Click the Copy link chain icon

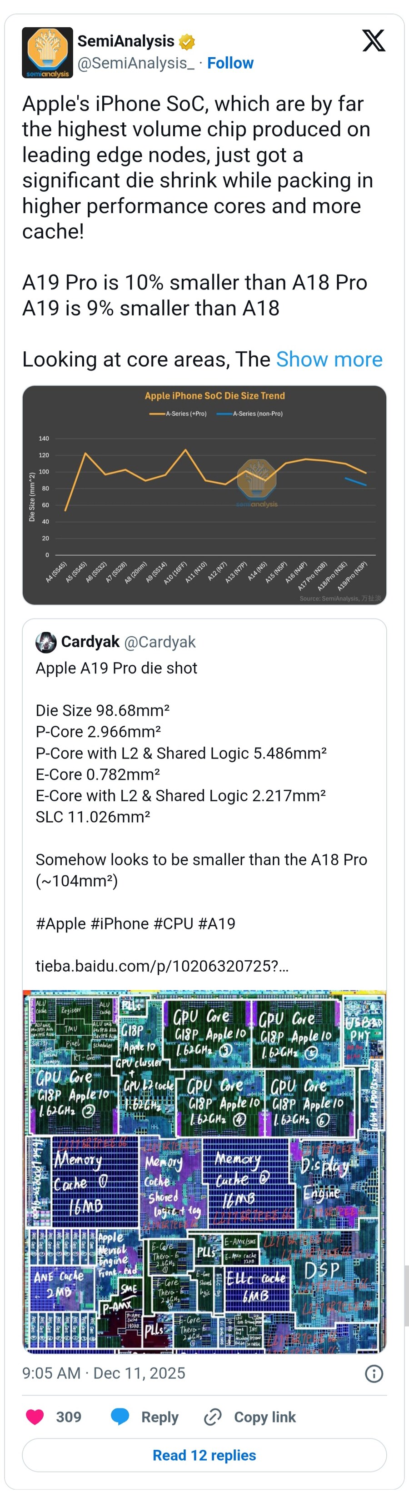pyautogui.click(x=213, y=1417)
